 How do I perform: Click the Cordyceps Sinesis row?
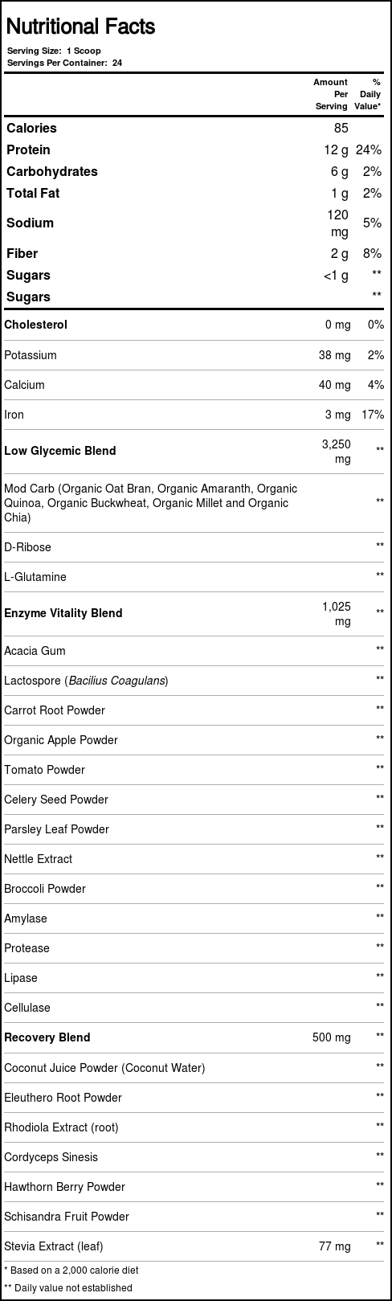tap(196, 1157)
